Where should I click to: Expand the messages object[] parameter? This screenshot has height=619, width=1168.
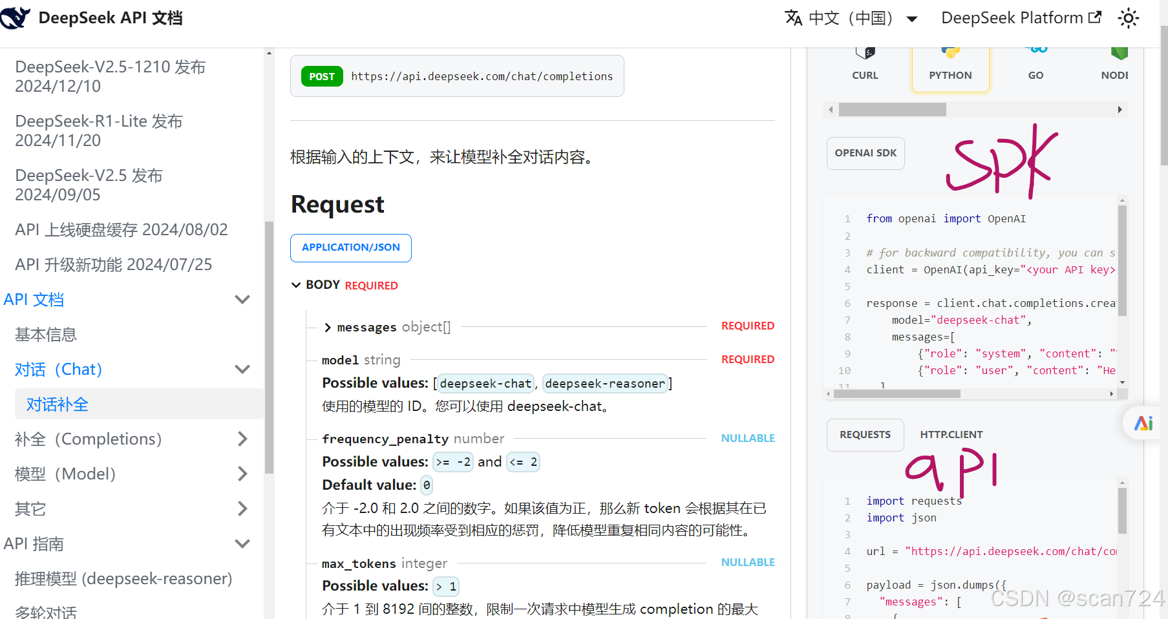[328, 328]
